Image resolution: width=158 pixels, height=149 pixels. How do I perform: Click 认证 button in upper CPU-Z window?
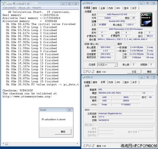(134, 71)
